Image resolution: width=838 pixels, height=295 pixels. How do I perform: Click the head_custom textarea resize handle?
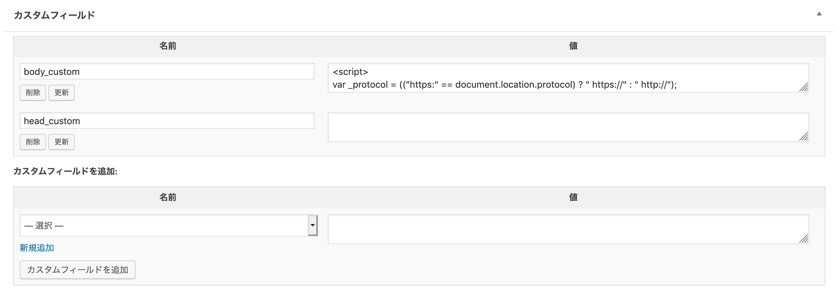[804, 137]
